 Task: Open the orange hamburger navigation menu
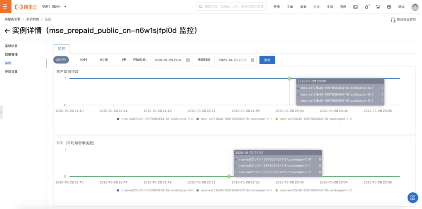point(5,7)
